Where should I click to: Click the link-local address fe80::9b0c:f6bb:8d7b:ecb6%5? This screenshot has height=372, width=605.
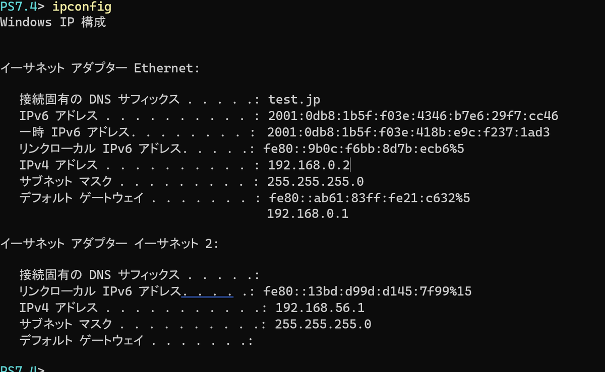(364, 149)
